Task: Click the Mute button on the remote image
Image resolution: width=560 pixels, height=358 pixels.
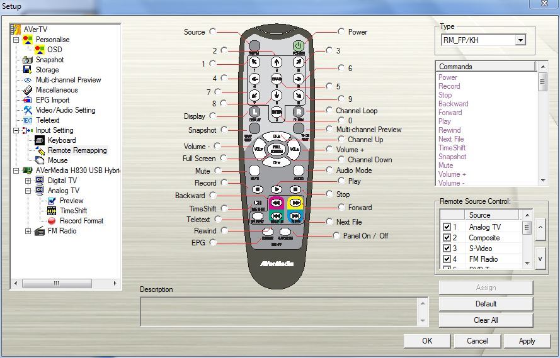Action: point(254,171)
